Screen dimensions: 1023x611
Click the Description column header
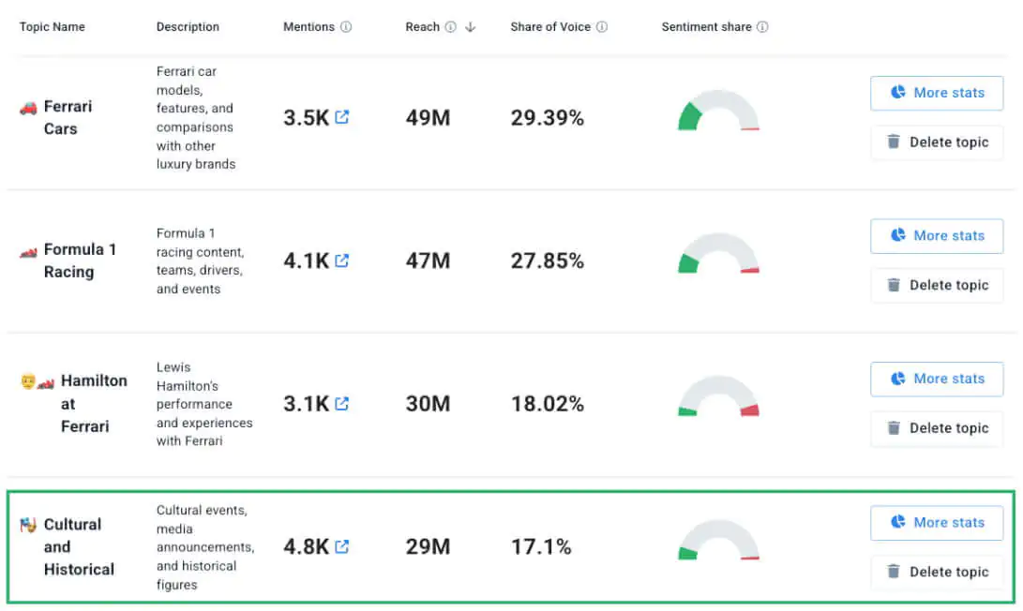point(188,27)
